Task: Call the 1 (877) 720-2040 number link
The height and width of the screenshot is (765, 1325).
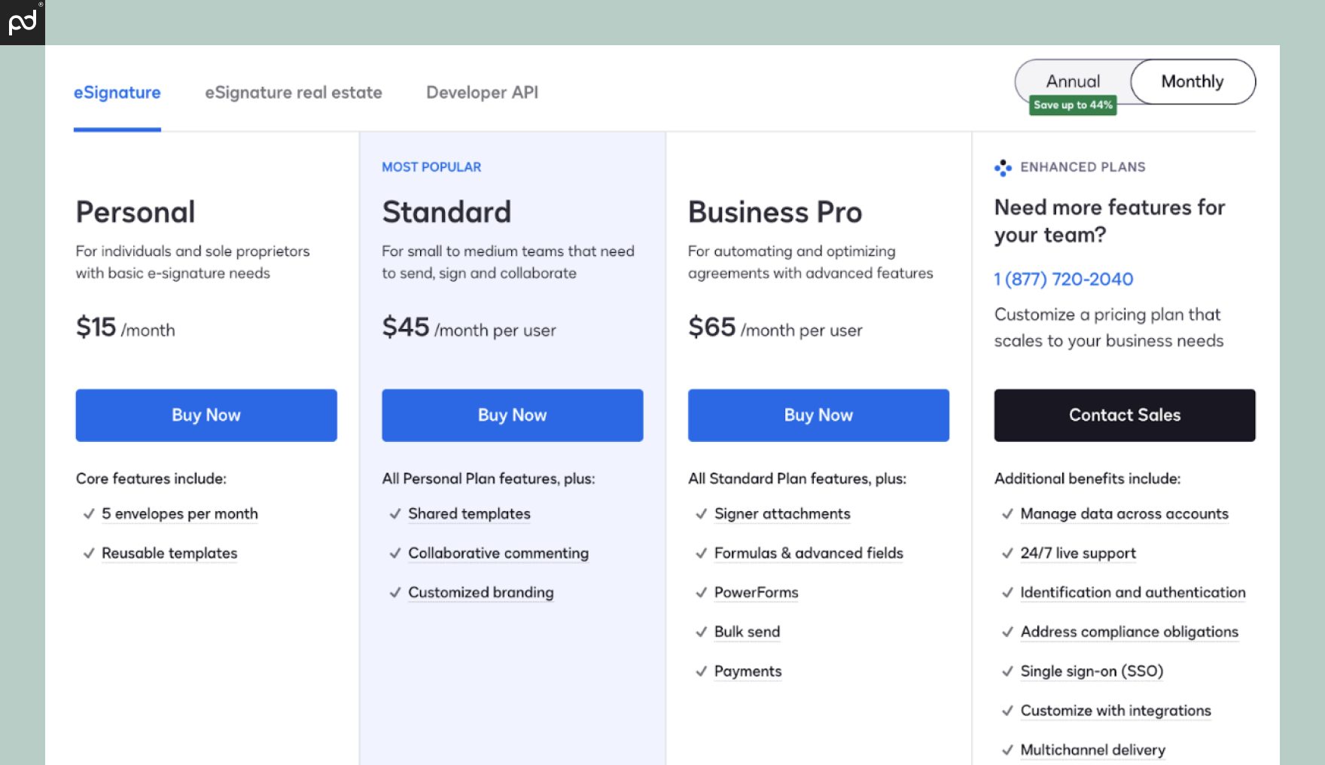Action: coord(1063,279)
